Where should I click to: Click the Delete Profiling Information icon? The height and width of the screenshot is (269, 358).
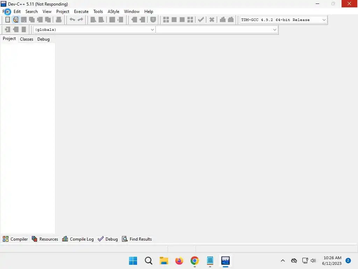(x=231, y=20)
